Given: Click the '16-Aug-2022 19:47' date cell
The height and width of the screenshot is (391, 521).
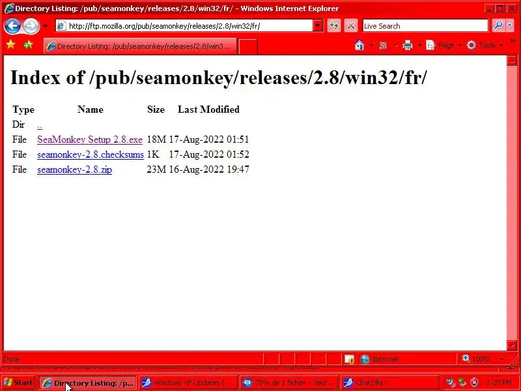Looking at the screenshot, I should click(209, 169).
